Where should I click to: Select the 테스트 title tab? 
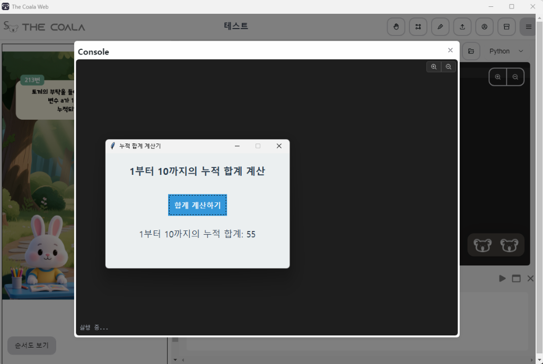coord(237,26)
